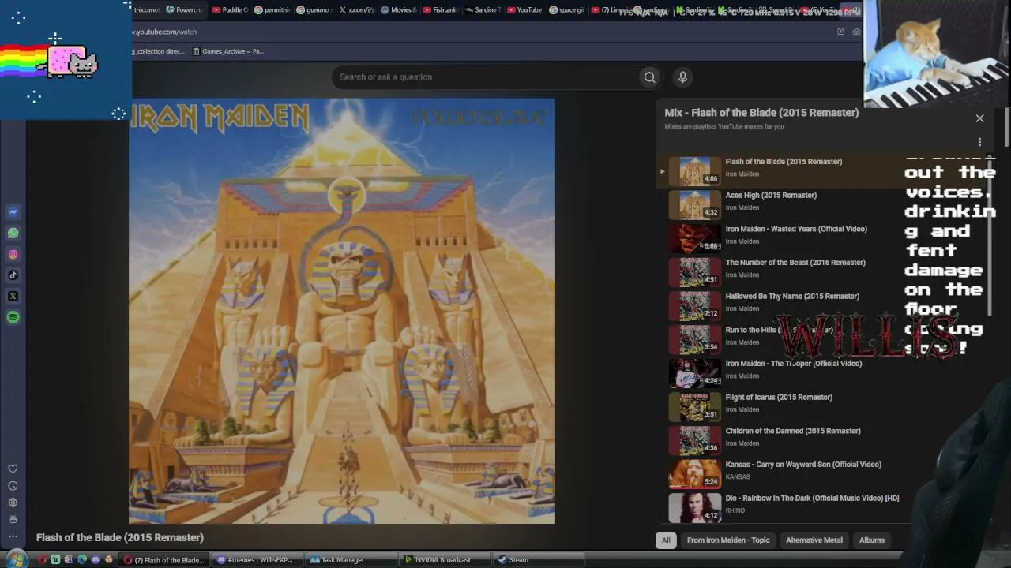Click the edit icon in the address bar

[x=840, y=32]
